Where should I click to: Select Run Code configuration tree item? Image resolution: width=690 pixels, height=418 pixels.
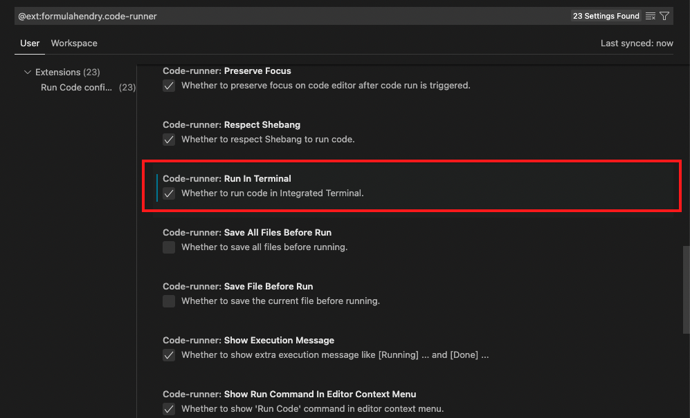point(88,88)
